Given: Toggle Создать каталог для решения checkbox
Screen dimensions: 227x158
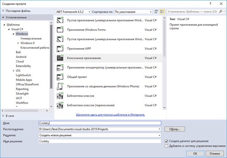Looking at the screenshot, I should click(166, 141).
